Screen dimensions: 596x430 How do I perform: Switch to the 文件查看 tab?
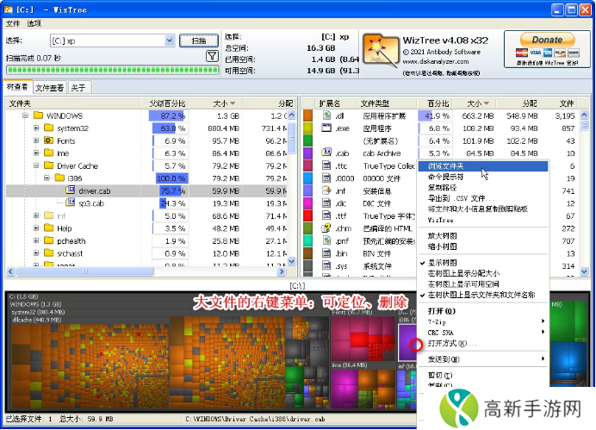click(50, 88)
